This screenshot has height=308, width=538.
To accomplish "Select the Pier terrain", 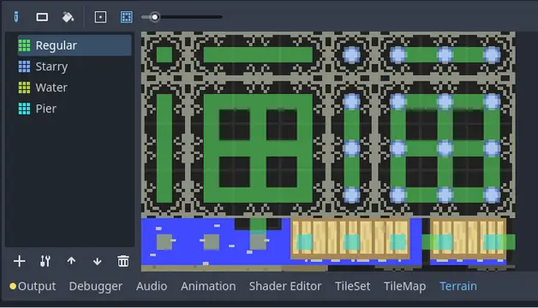I will 75,109.
